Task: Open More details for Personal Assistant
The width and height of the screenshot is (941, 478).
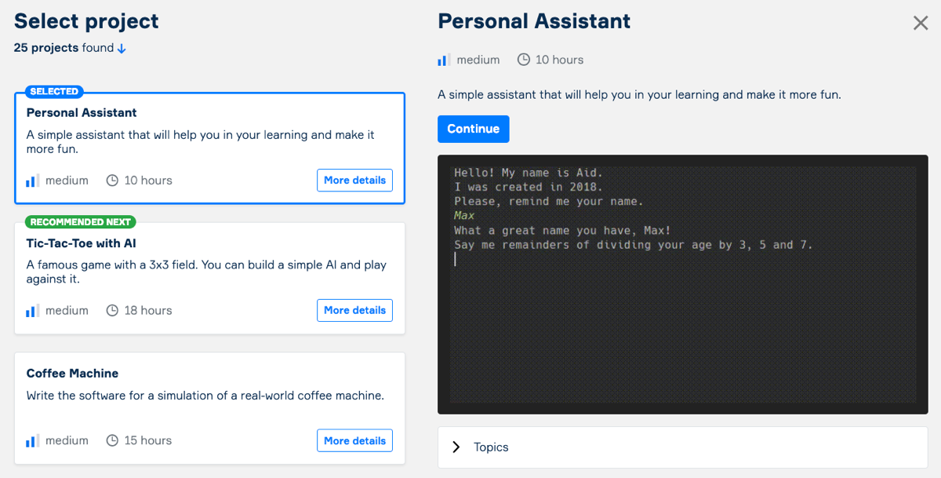Action: pyautogui.click(x=354, y=181)
